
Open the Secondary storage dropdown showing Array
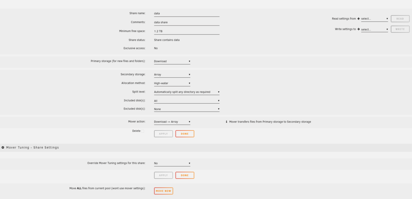click(172, 75)
